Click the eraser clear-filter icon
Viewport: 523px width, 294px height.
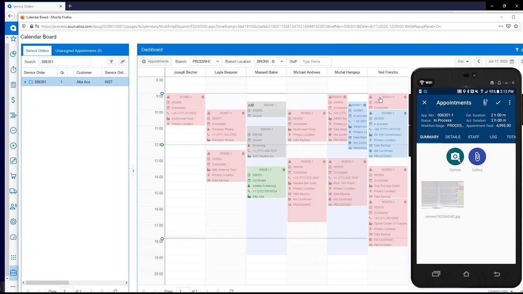(x=122, y=62)
